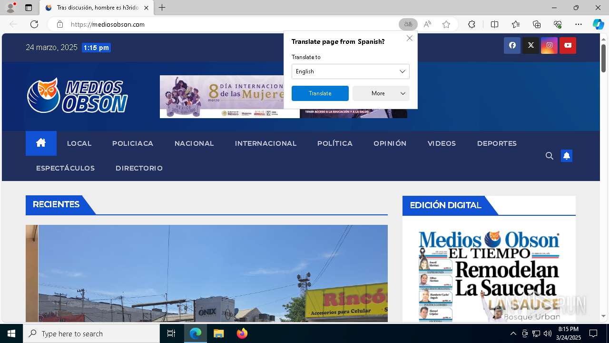Open the VIDEOS menu item
Image resolution: width=609 pixels, height=343 pixels.
[x=442, y=143]
